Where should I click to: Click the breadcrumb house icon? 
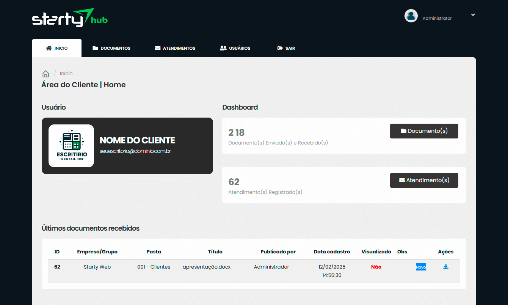click(x=45, y=73)
